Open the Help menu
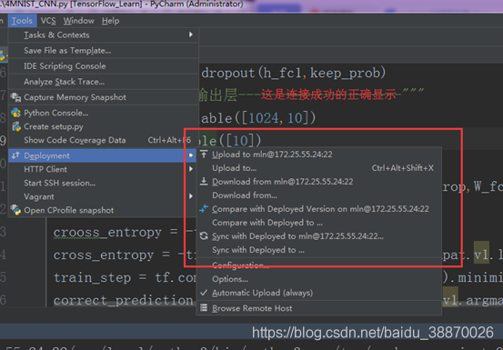 111,21
